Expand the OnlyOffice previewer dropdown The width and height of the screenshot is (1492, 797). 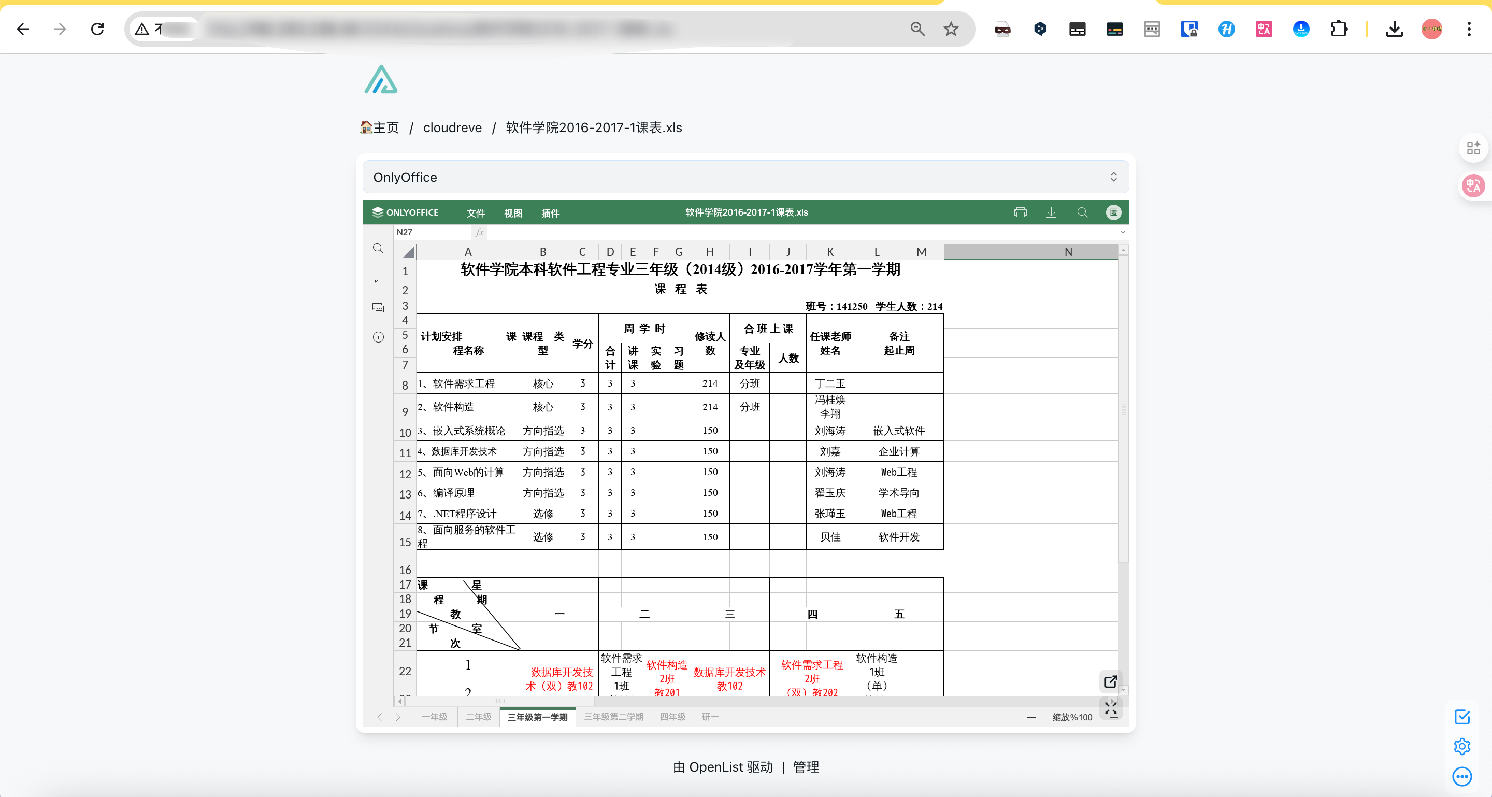(1113, 177)
